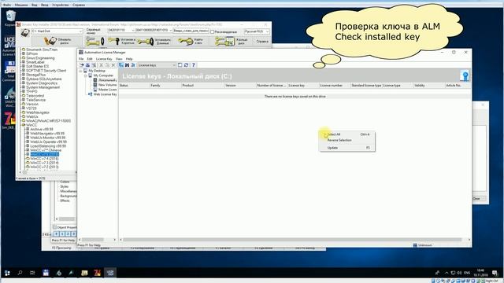Select WebNavigator in Key Installer tree
504x283 pixels.
pos(38,112)
